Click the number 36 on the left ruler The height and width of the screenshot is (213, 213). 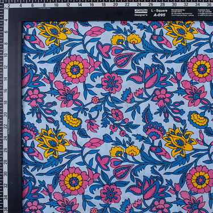click(6, 209)
